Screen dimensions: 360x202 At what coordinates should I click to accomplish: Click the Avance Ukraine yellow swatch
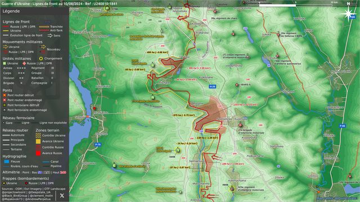click(x=38, y=141)
